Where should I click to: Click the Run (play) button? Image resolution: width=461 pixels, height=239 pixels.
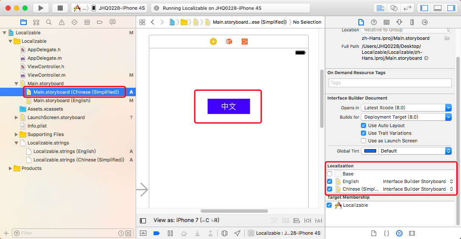click(x=41, y=8)
